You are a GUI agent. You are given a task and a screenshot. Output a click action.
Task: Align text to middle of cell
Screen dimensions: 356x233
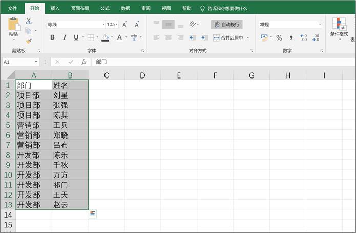pos(169,24)
